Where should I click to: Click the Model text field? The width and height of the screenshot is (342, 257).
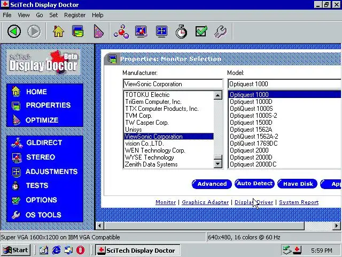tap(284, 84)
